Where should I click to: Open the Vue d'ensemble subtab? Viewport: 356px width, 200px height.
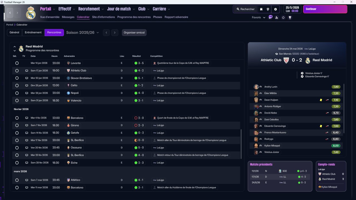coord(50,17)
